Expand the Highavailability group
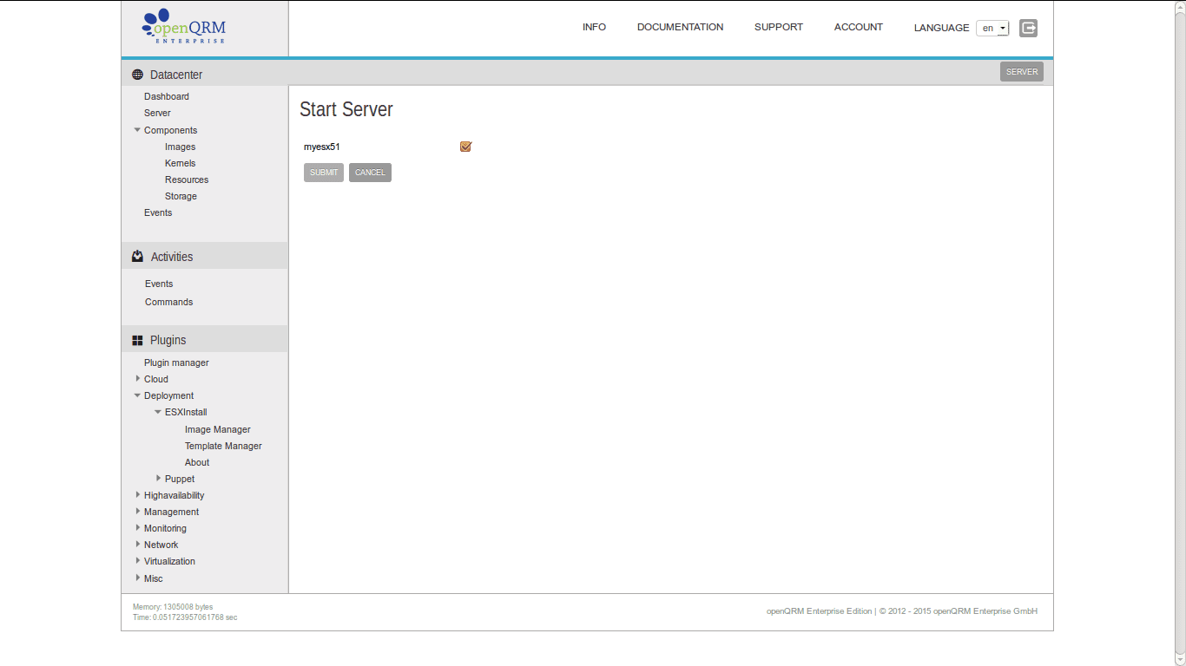The image size is (1186, 666). point(137,495)
